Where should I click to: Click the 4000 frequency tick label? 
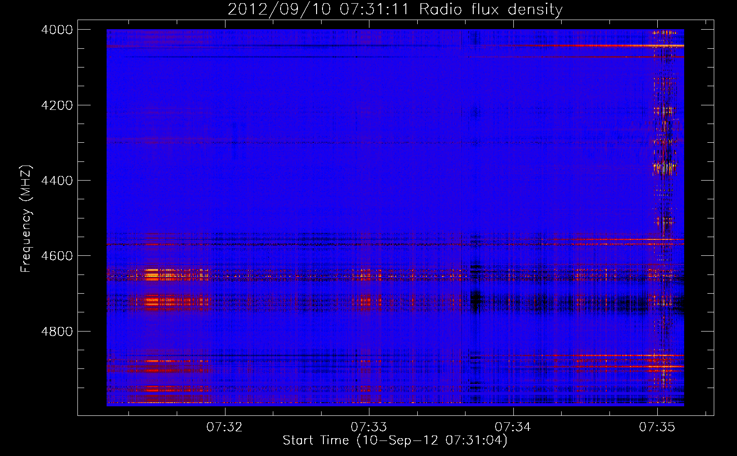click(x=57, y=30)
